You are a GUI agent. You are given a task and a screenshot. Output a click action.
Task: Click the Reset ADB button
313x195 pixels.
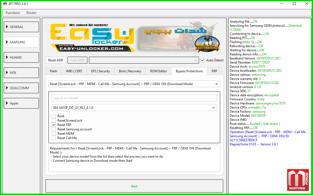[x=56, y=60]
